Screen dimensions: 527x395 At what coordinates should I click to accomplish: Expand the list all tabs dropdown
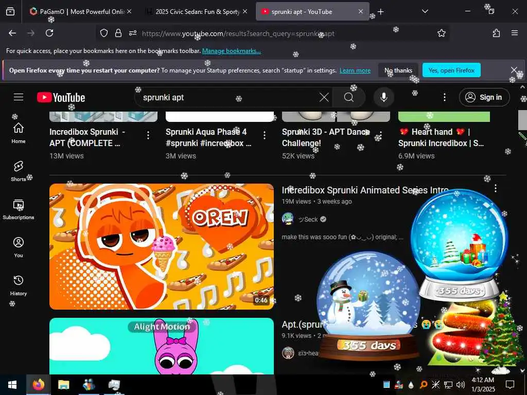click(425, 11)
